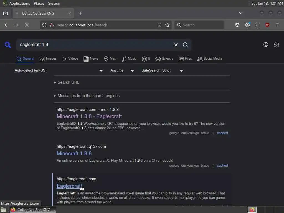Viewport: 284px width, 213px height.
Task: Click the Firefox workspace switcher thumbnail
Action: point(252,210)
